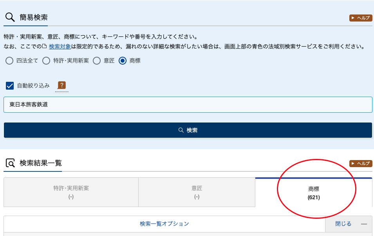Image resolution: width=374 pixels, height=236 pixels.
Task: Expand the 検索一覧オプション panel header
Action: click(164, 224)
